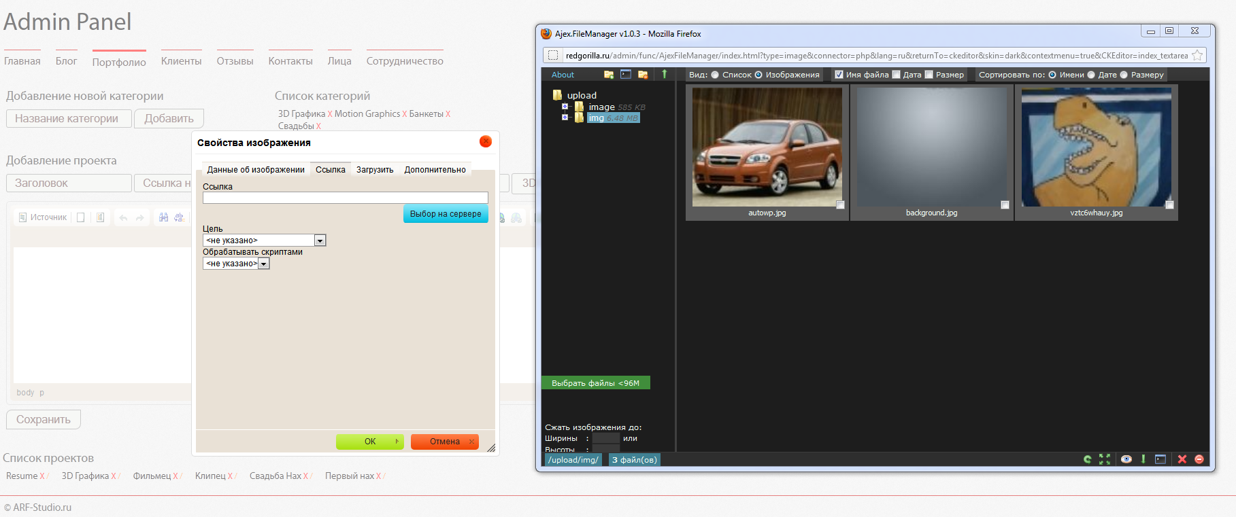
Task: Click the Ширины compression input field
Action: pos(606,438)
